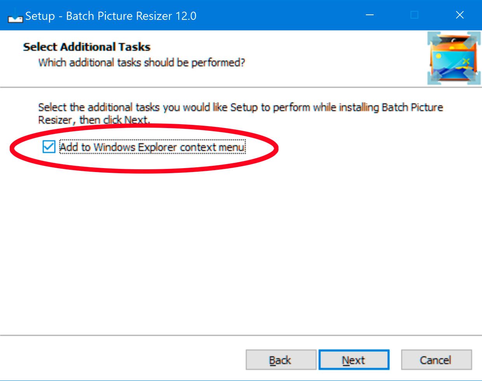Click the 'Setup - Batch Picture Resizer 12.0' title
The image size is (482, 381).
point(111,16)
